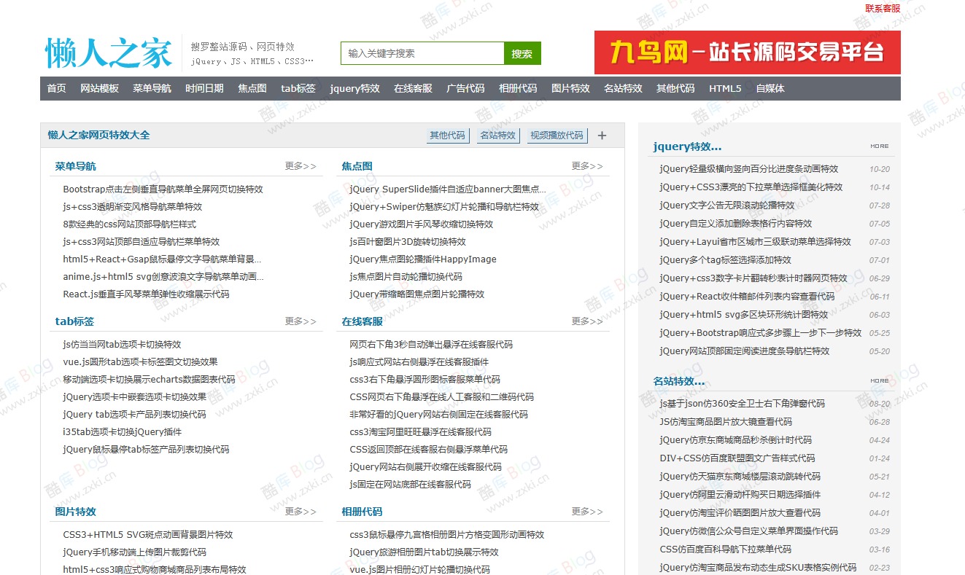This screenshot has height=575, width=965.
Task: Switch to the HTML5 navigation section
Action: click(725, 88)
